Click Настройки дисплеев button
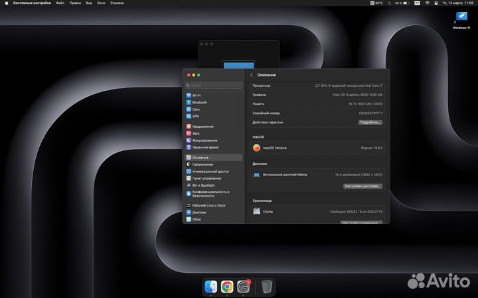478x298 pixels. (x=362, y=186)
